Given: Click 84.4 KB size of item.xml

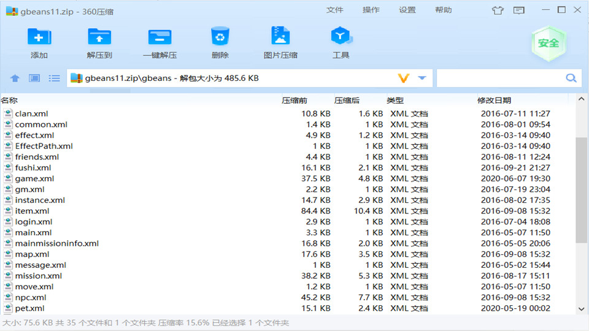Looking at the screenshot, I should [x=315, y=211].
